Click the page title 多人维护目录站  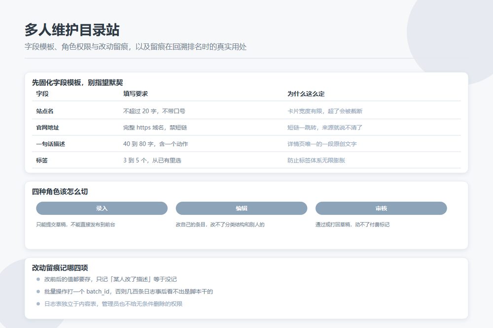(72, 30)
